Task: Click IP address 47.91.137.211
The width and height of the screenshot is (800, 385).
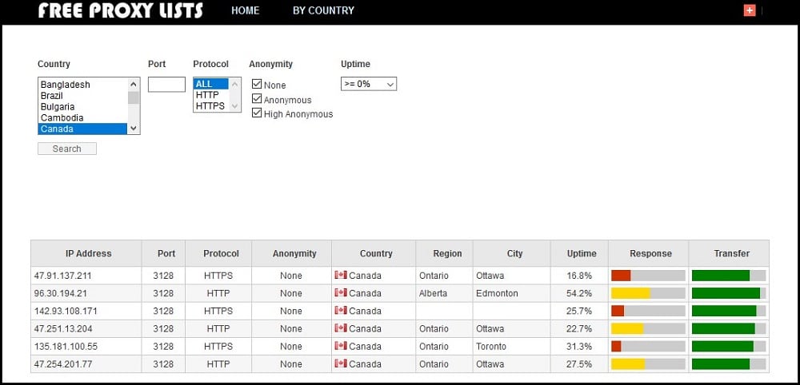Action: (x=62, y=276)
